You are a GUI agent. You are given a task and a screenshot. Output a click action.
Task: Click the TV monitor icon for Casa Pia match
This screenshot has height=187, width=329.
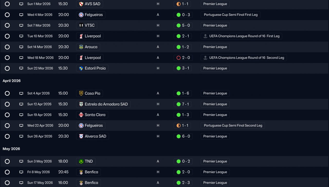(21, 93)
